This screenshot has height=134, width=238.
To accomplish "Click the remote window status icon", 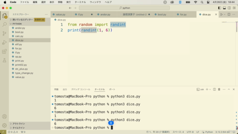I will [3, 132].
